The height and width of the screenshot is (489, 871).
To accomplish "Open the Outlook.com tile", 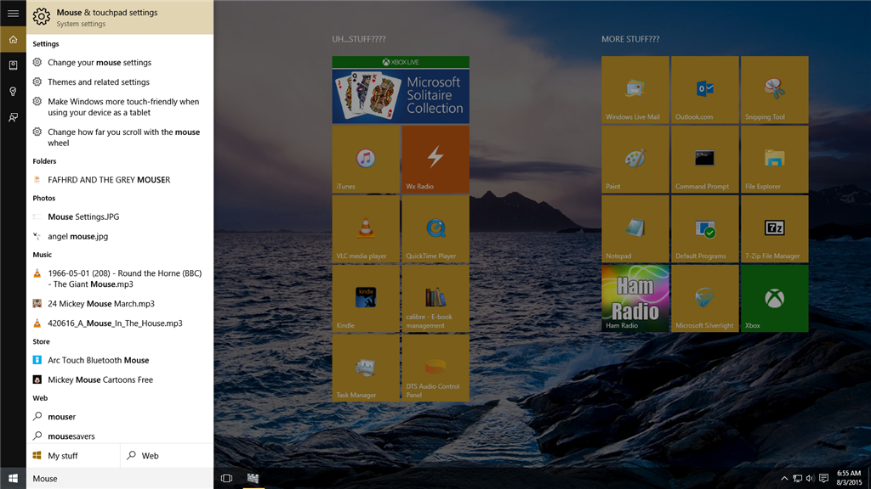I will click(x=705, y=90).
